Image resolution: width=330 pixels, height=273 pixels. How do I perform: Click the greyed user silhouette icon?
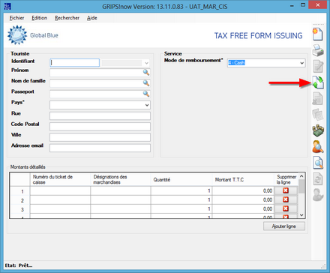click(x=318, y=195)
